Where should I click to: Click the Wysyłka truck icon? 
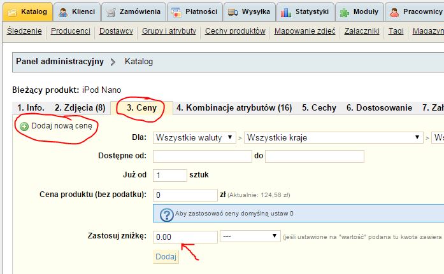point(233,13)
